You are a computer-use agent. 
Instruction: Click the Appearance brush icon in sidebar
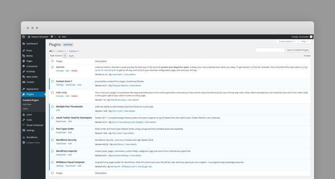point(24,89)
